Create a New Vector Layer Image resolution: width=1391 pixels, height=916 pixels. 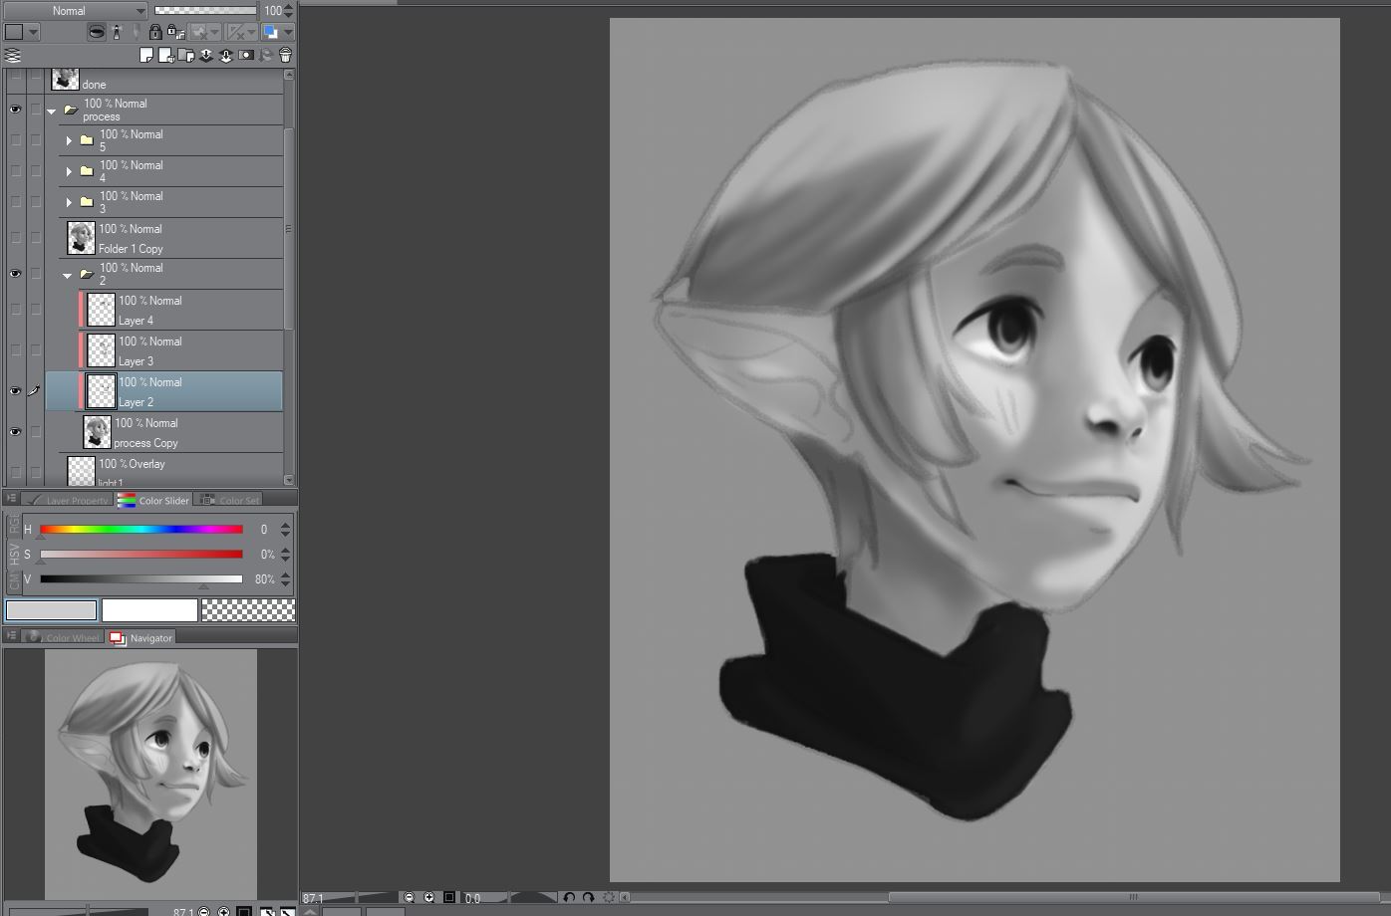(x=165, y=55)
